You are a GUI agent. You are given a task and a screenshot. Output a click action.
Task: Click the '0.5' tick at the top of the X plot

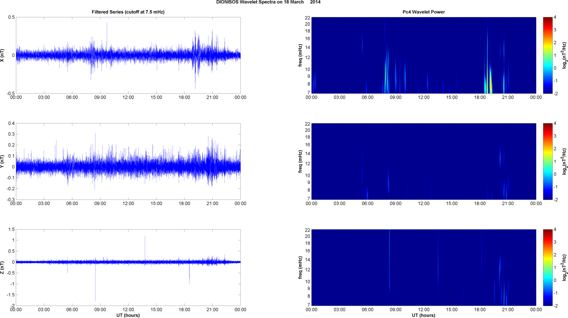(11, 18)
